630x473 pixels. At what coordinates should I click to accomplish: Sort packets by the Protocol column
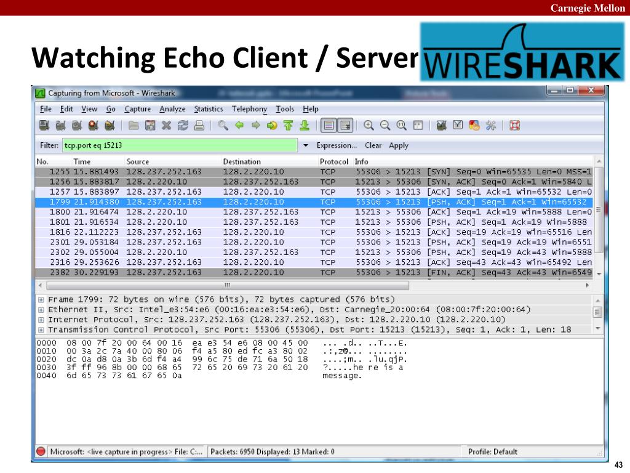click(334, 161)
